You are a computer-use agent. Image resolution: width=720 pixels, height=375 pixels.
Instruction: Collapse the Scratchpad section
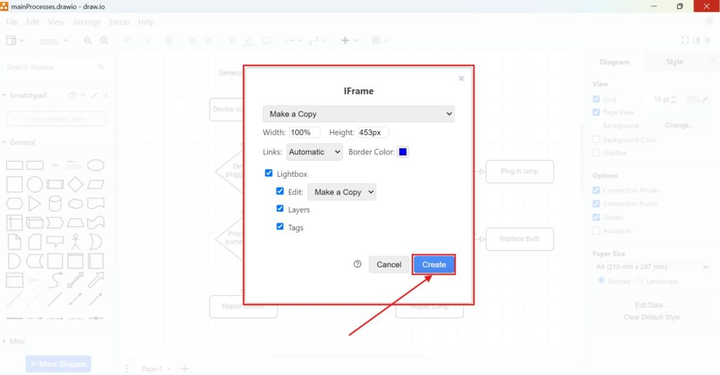[x=24, y=96]
